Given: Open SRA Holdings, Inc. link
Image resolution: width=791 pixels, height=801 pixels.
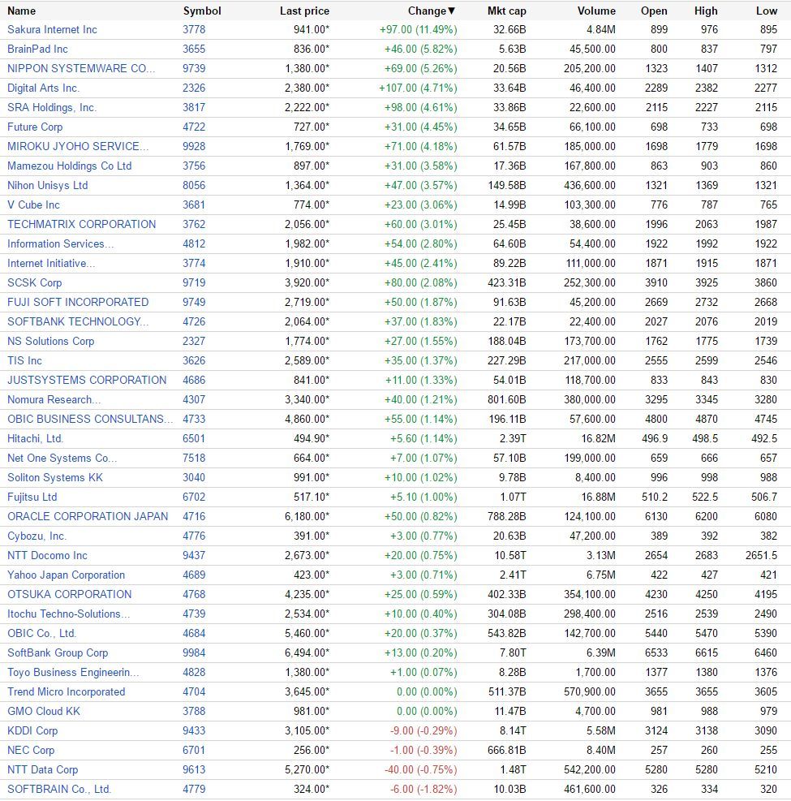Looking at the screenshot, I should [x=52, y=107].
